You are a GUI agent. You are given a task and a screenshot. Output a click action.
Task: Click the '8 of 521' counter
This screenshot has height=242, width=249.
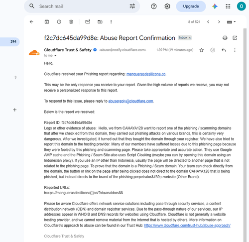[194, 22]
